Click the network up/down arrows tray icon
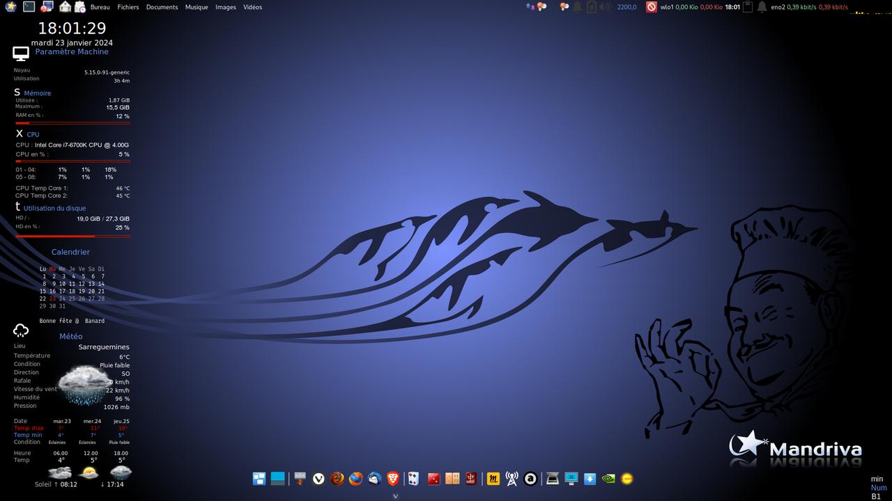This screenshot has width=892, height=501. click(531, 7)
